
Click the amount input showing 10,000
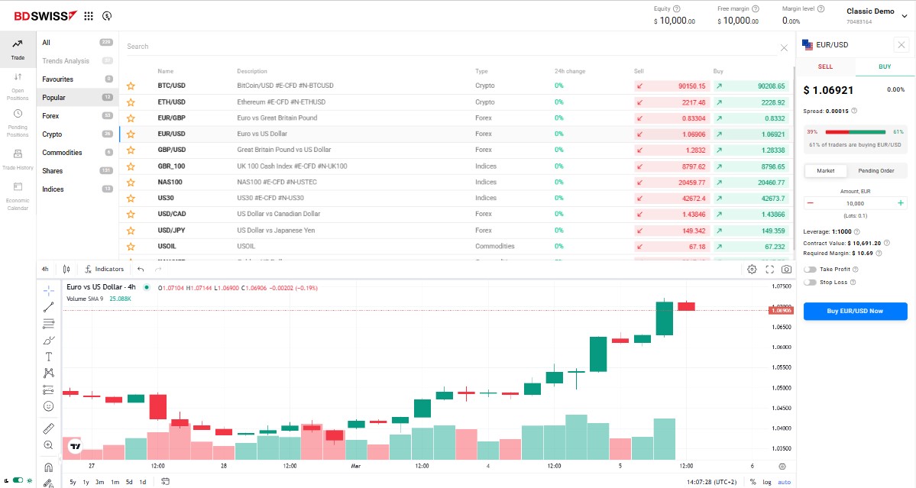pos(855,203)
